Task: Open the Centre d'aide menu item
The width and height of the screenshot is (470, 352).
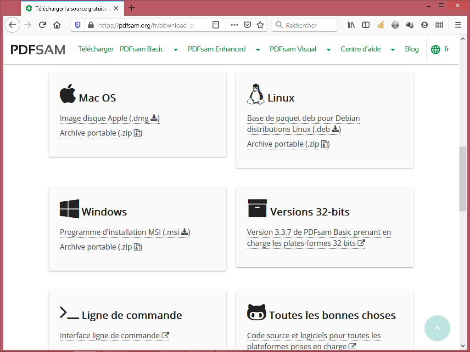Action: point(361,49)
